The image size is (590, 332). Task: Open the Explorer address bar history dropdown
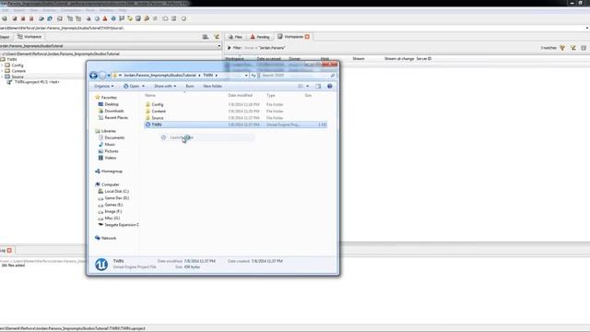[246, 76]
